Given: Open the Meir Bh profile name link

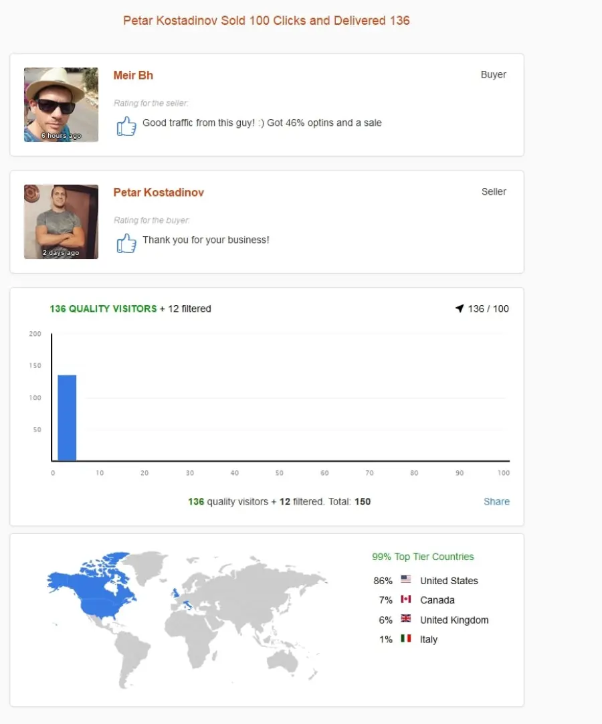Looking at the screenshot, I should click(133, 75).
